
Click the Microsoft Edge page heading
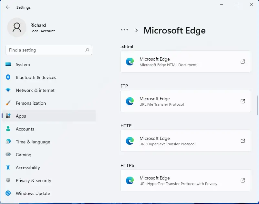point(174,30)
